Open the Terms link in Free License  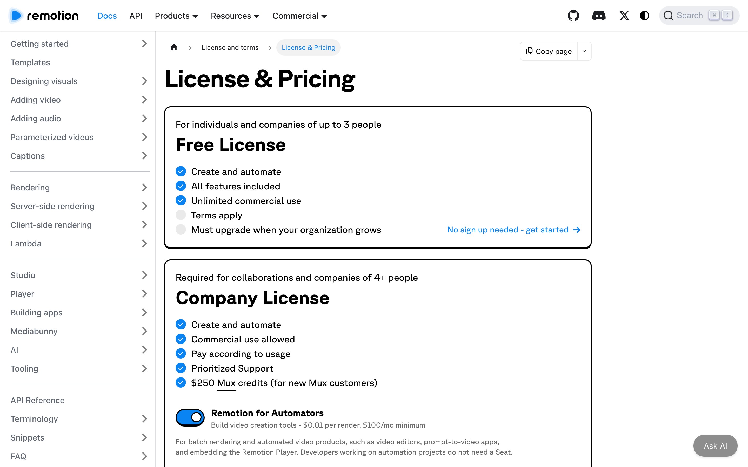coord(204,216)
